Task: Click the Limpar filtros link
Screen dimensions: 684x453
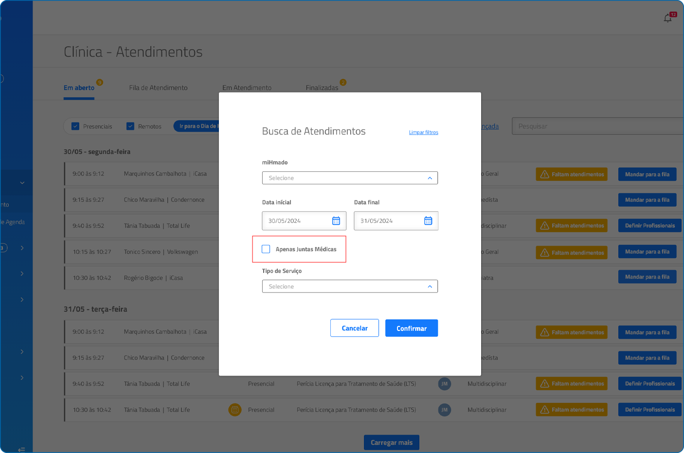Action: point(423,132)
